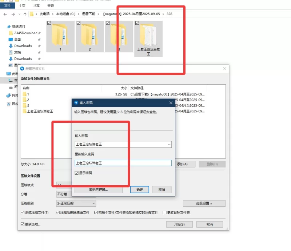Click the 新建压缩文件 app logo icon
Screen dimensions: 291x251
22,69
